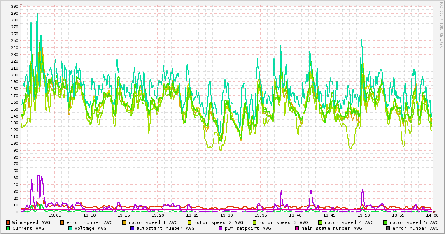
Task: Select the pink main_state_number AVG swatch
Action: (x=298, y=228)
